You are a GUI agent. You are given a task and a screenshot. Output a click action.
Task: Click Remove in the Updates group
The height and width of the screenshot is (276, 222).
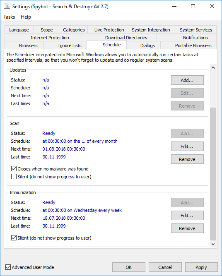[x=187, y=106]
